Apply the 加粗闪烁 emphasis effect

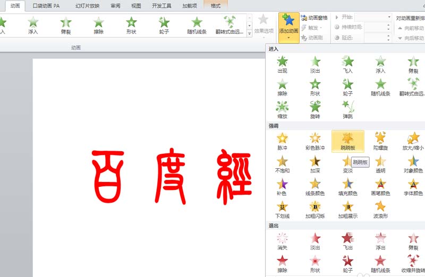(x=315, y=210)
